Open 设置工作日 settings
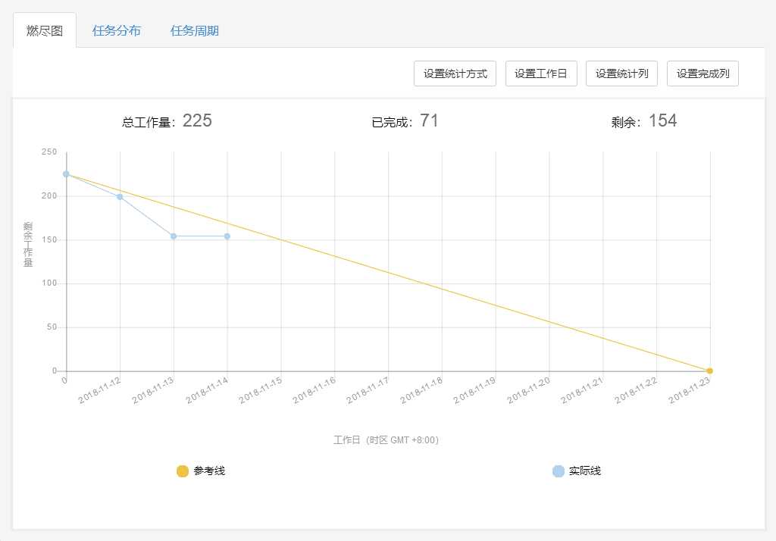The image size is (776, 541). pyautogui.click(x=541, y=73)
